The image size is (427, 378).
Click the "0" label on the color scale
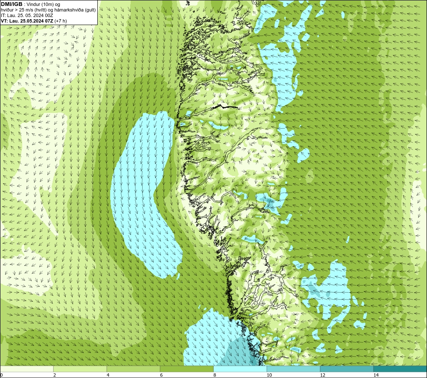point(1,375)
